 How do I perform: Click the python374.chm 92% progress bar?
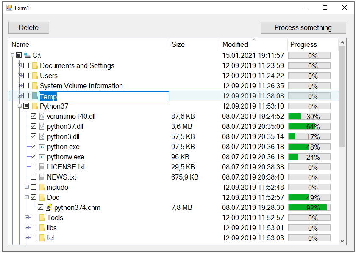coord(309,207)
